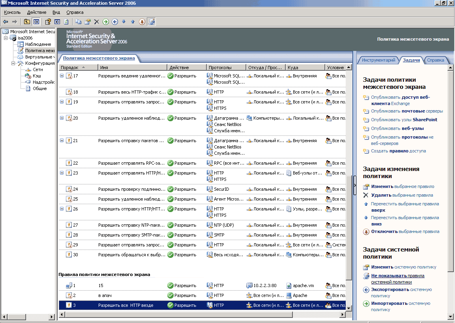455x323 pixels.
Task: Click the rule list vertical scrollbar thumb
Action: pyautogui.click(x=349, y=228)
